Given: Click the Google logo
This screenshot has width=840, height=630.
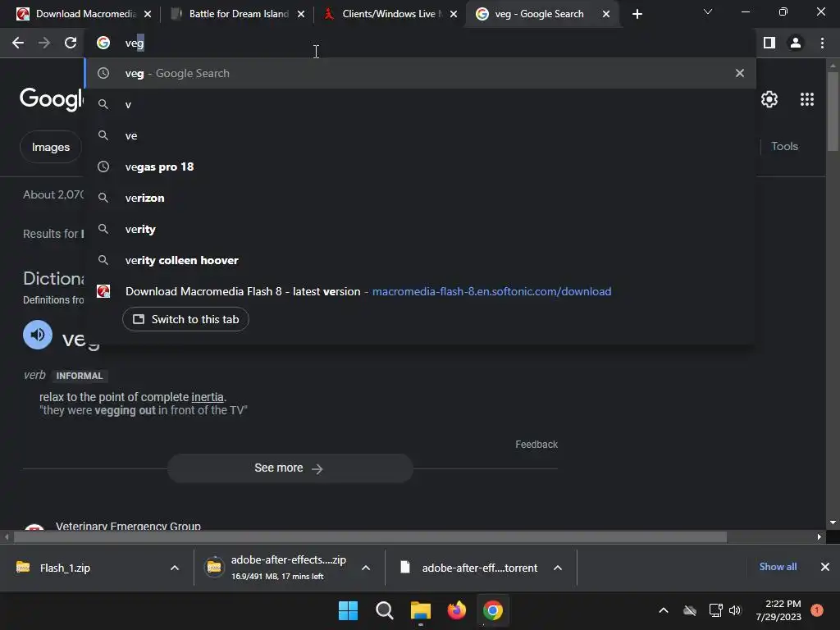Looking at the screenshot, I should pyautogui.click(x=52, y=99).
